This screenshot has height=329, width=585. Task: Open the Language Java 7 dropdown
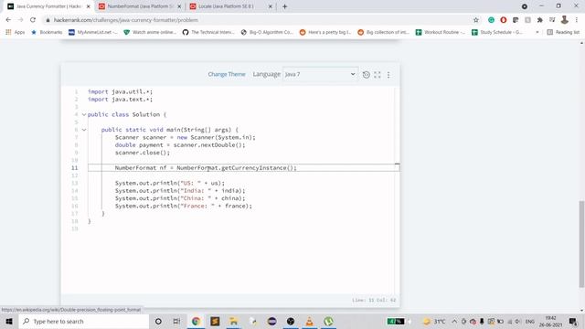coord(320,74)
